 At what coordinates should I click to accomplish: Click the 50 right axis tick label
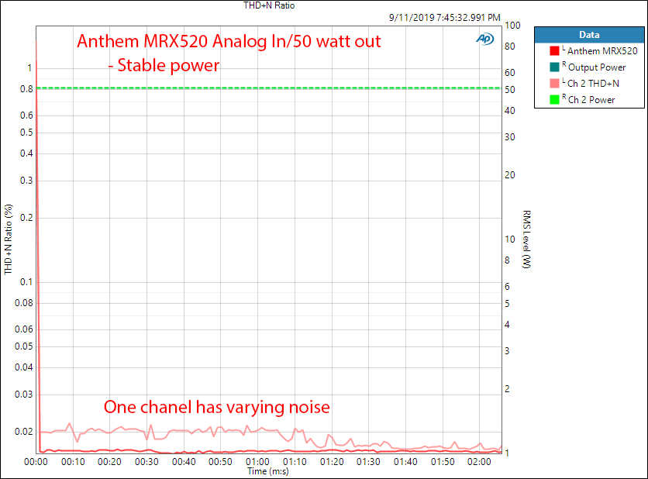pos(510,90)
